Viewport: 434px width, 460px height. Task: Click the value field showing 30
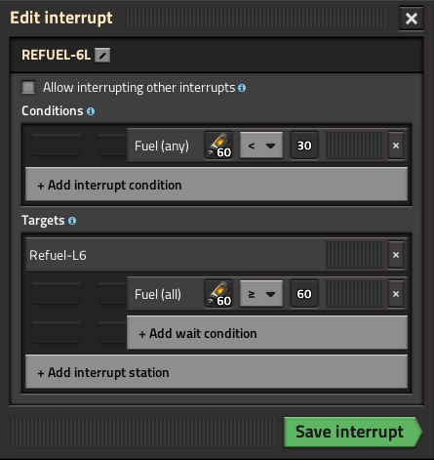(304, 146)
